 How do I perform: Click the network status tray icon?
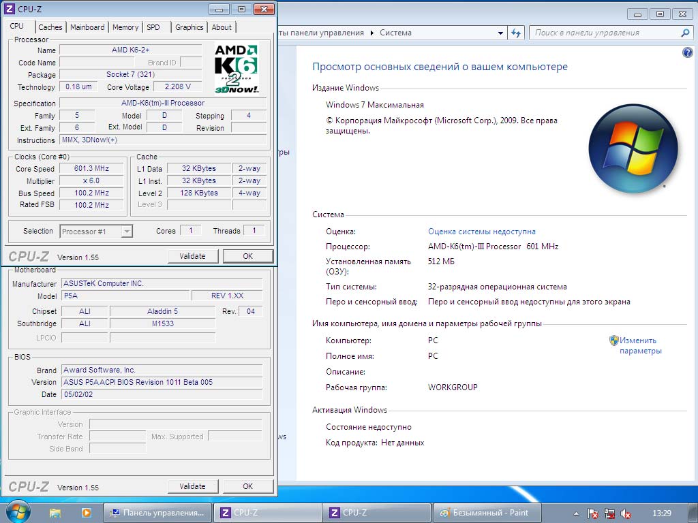point(609,513)
